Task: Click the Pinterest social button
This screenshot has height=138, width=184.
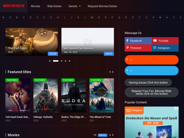Action: tap(138, 48)
